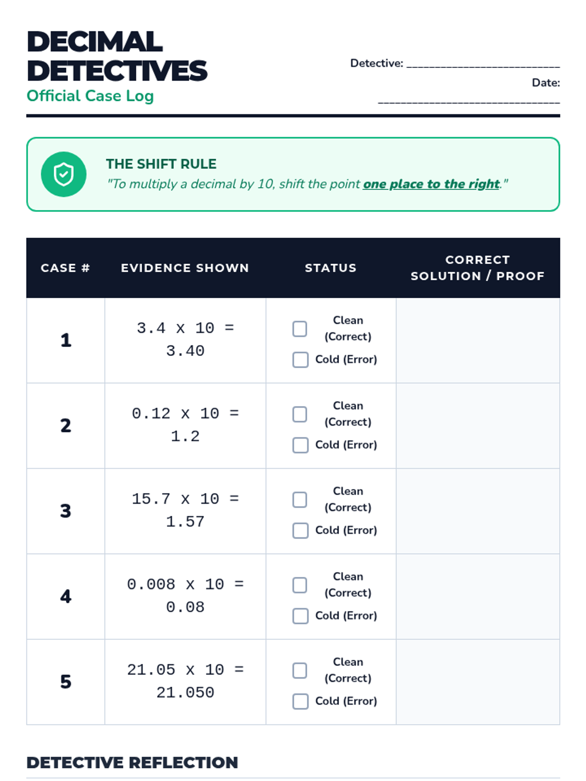
Task: Click case 3 correct solution cell
Action: [478, 511]
